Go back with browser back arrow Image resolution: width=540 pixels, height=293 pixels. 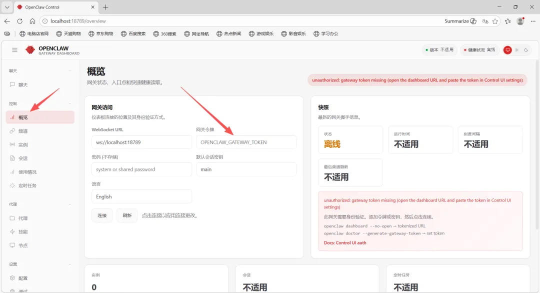click(x=7, y=21)
